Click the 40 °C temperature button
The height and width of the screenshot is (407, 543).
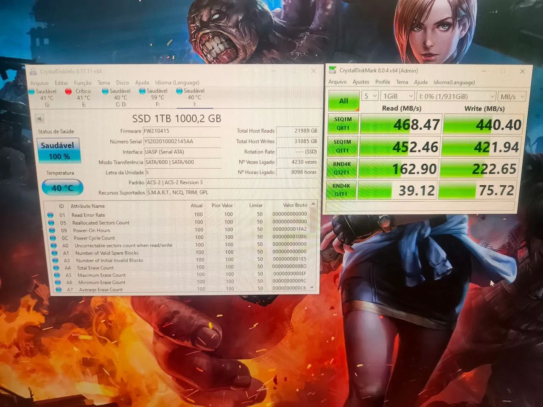62,188
